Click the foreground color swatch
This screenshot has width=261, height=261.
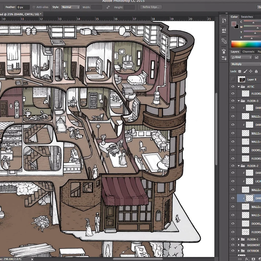[x=234, y=24]
